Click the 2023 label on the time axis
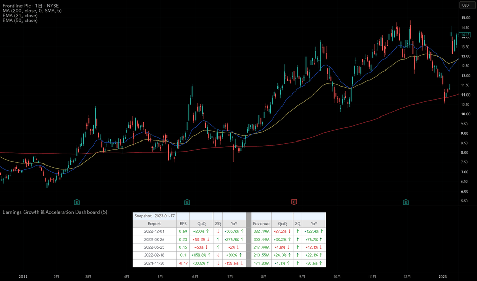 443,277
